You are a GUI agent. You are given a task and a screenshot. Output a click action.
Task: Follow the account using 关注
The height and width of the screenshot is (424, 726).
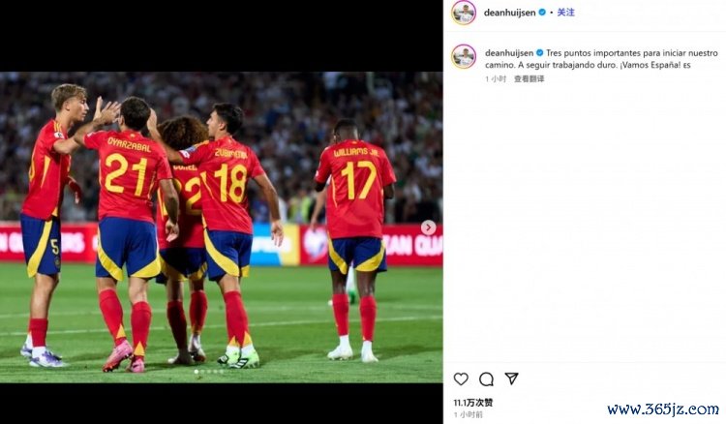[566, 13]
